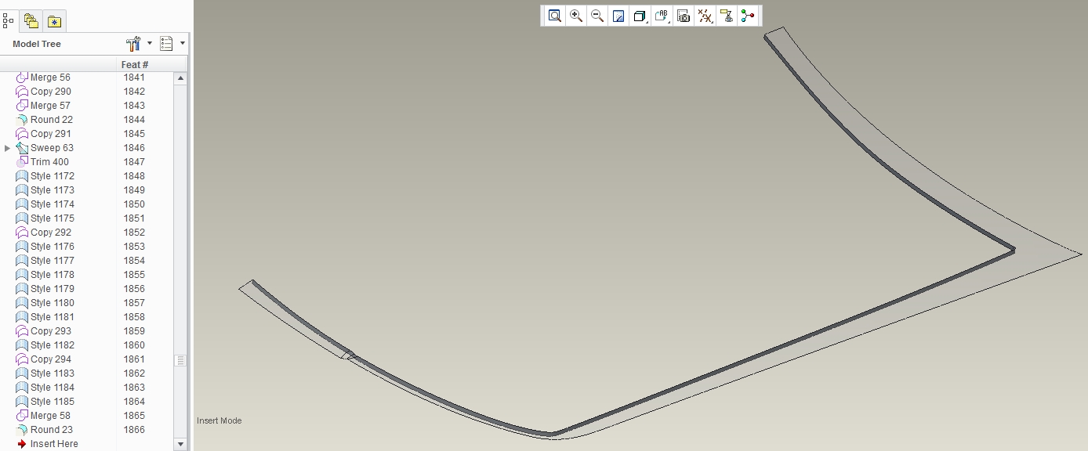Select the Style 1176 feature icon
The width and height of the screenshot is (1088, 451).
coord(22,247)
